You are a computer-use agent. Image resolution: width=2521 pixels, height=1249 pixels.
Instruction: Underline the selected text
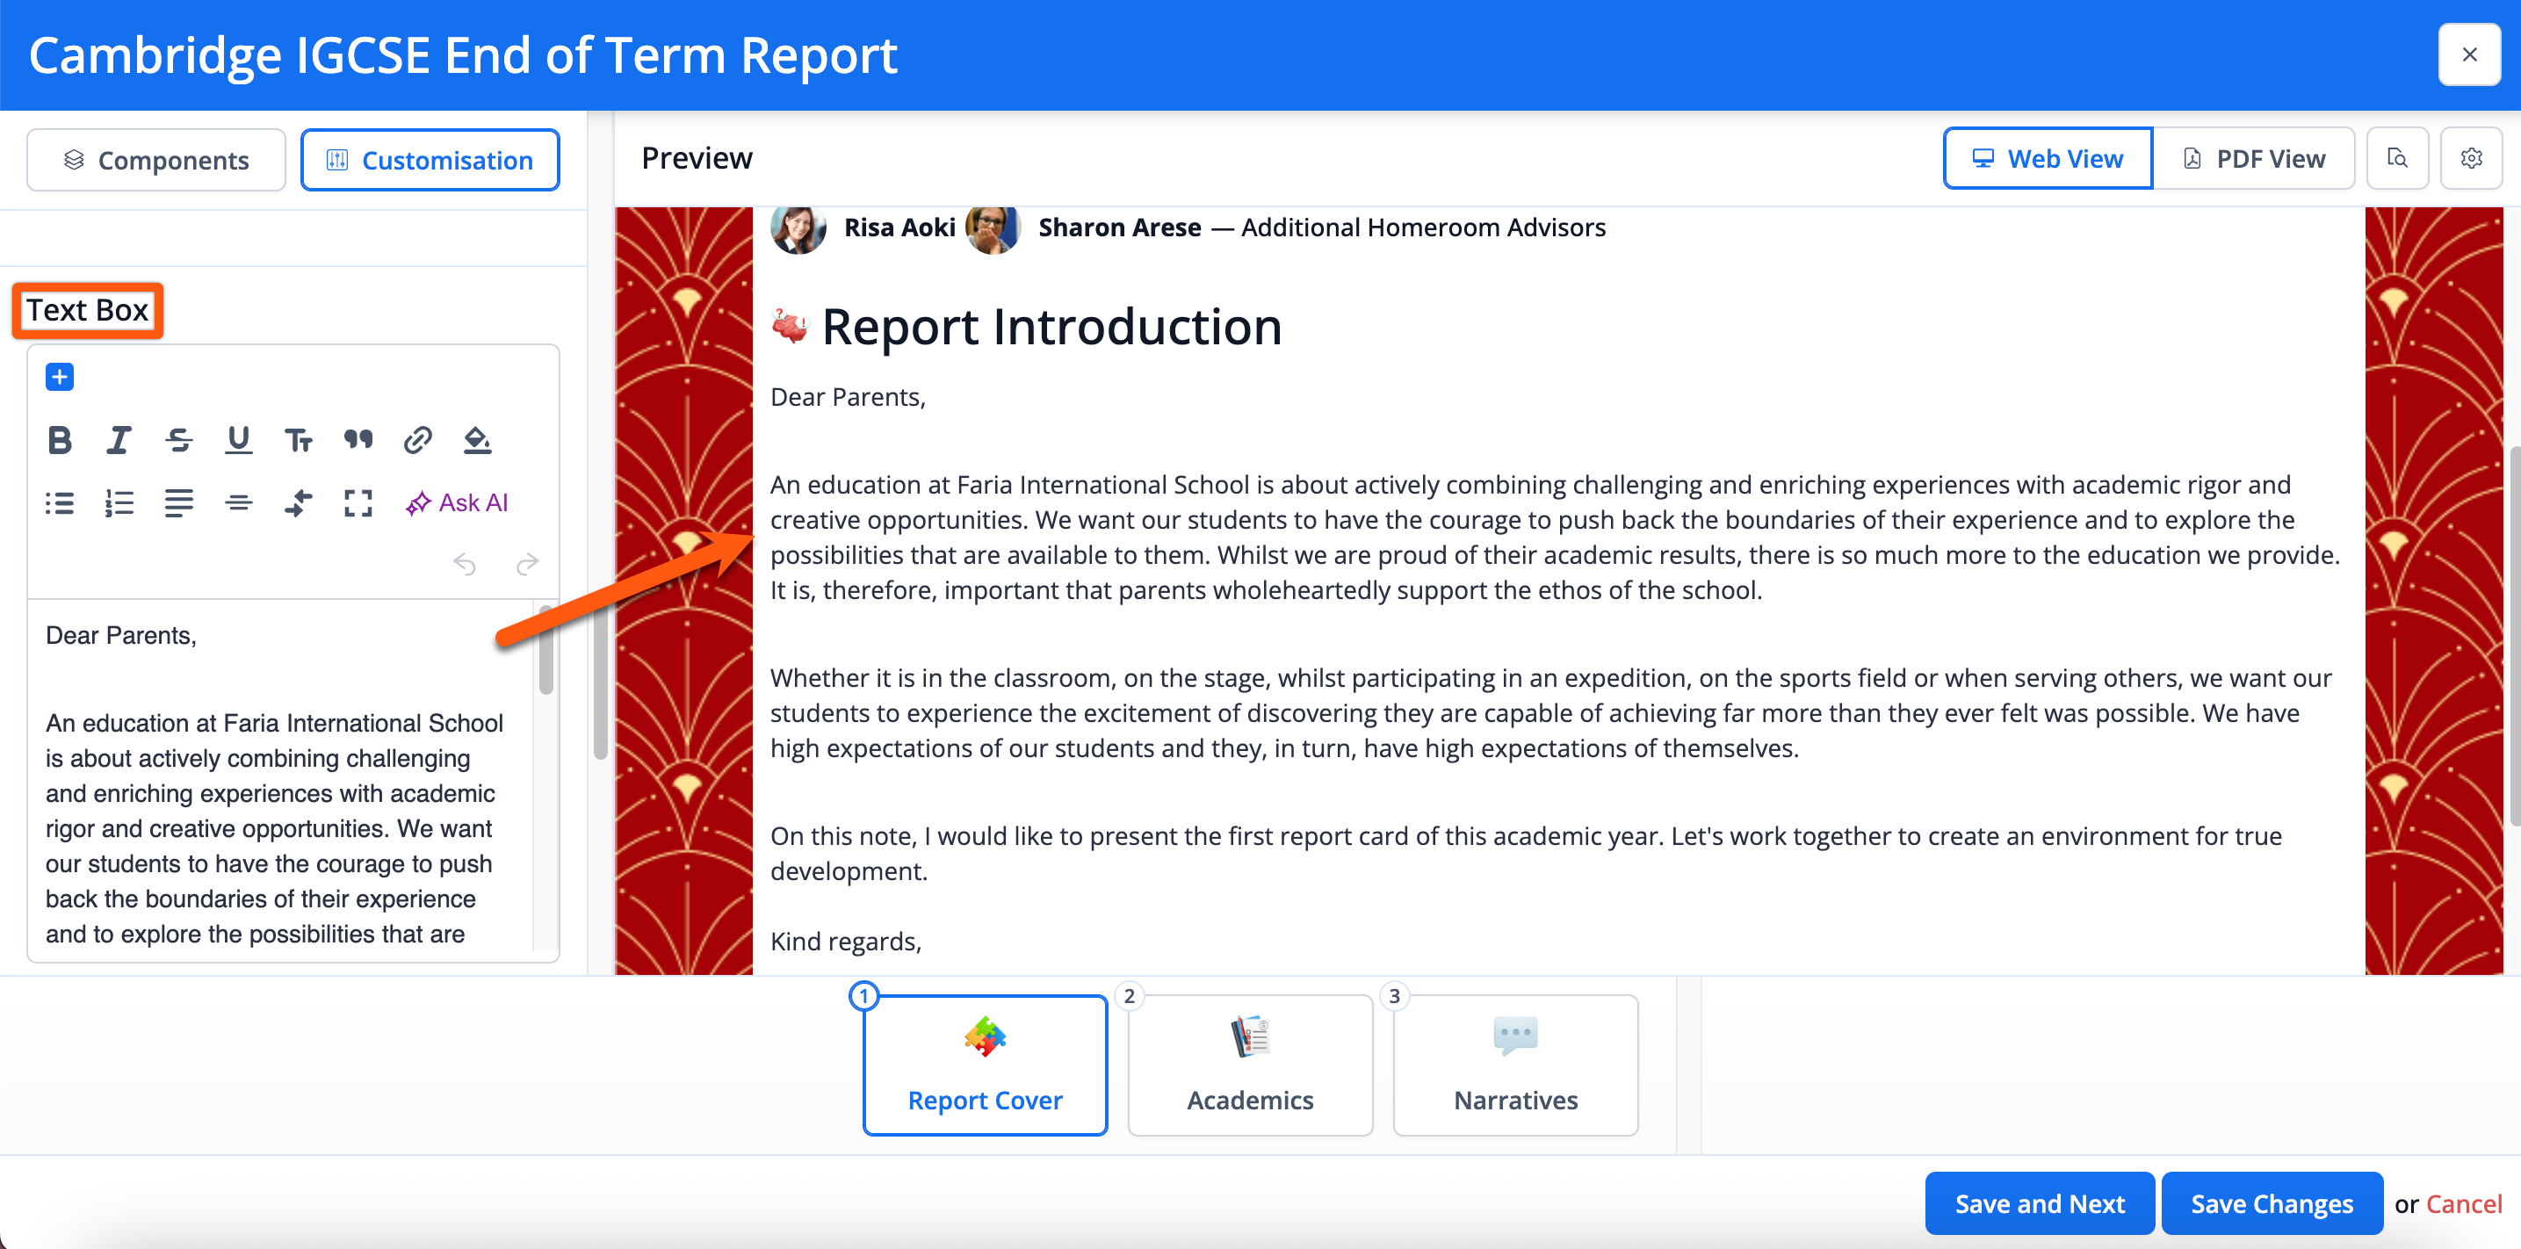coord(238,440)
